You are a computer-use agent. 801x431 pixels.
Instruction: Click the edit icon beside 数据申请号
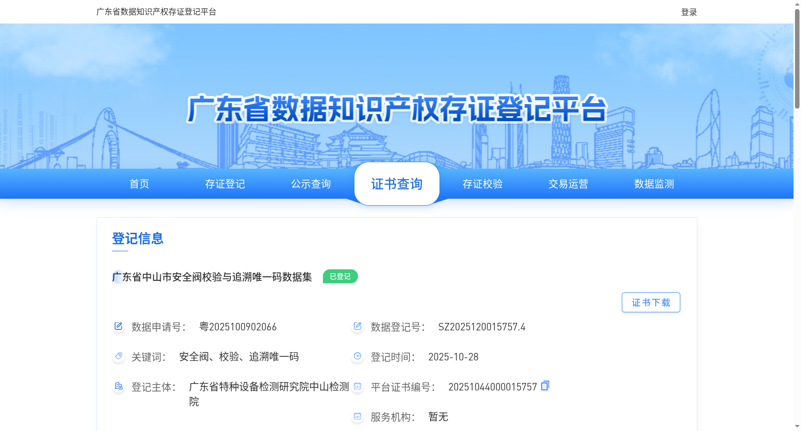point(118,326)
